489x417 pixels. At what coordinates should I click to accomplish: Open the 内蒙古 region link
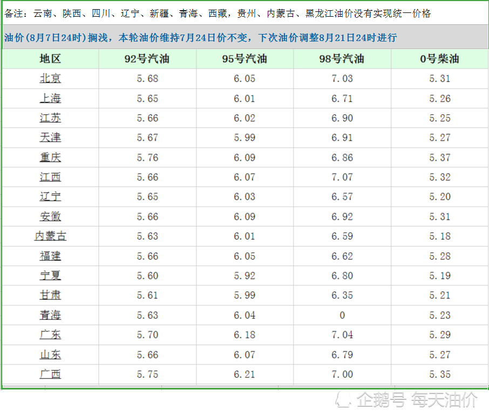tap(50, 236)
